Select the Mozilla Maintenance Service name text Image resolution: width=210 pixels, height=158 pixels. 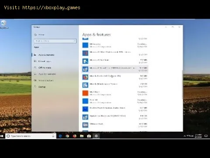pos(104,84)
